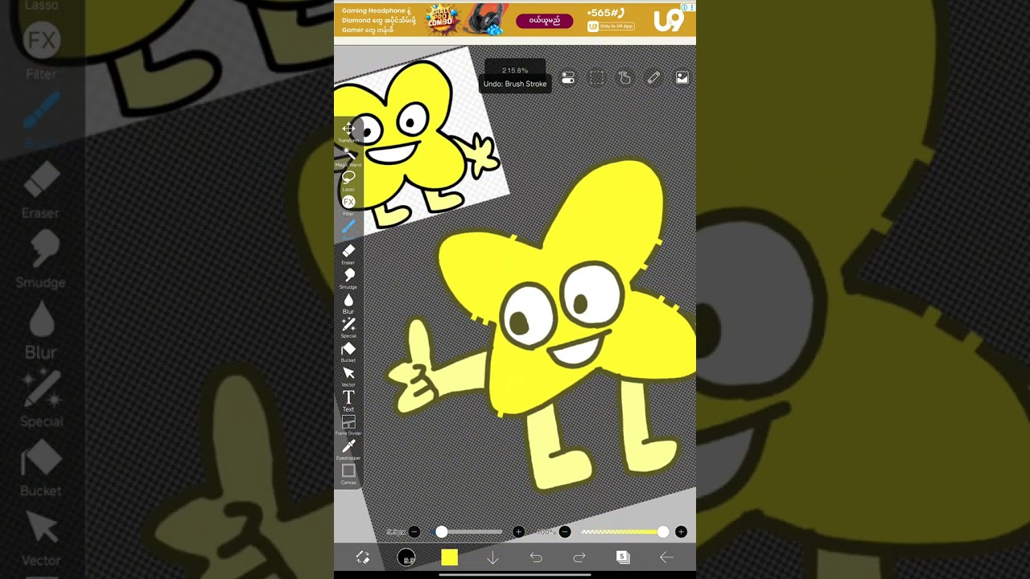This screenshot has width=1030, height=579.
Task: Decrease opacity with minus button
Action: pos(565,532)
